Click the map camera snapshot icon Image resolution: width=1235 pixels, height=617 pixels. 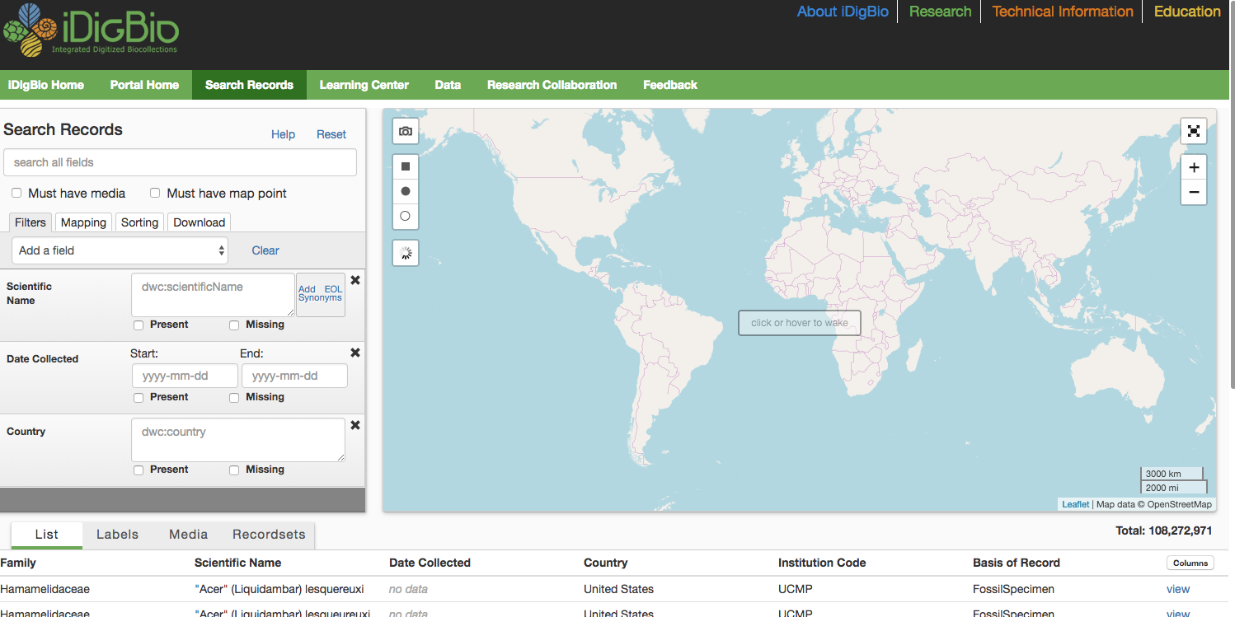(405, 131)
